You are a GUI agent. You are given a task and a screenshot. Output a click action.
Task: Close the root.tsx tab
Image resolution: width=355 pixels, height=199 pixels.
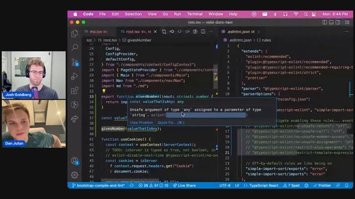click(x=155, y=32)
